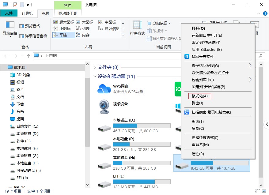Collapse the ribbon with the chevron

(259, 13)
